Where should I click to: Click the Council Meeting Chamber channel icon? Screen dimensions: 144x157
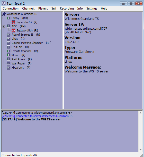[8, 43]
